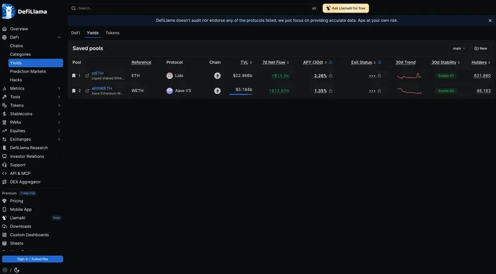Expand the Tools sidebar section
496x274 pixels.
pos(59,97)
